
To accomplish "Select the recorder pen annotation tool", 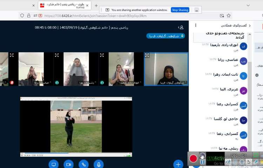I will pos(256,162).
